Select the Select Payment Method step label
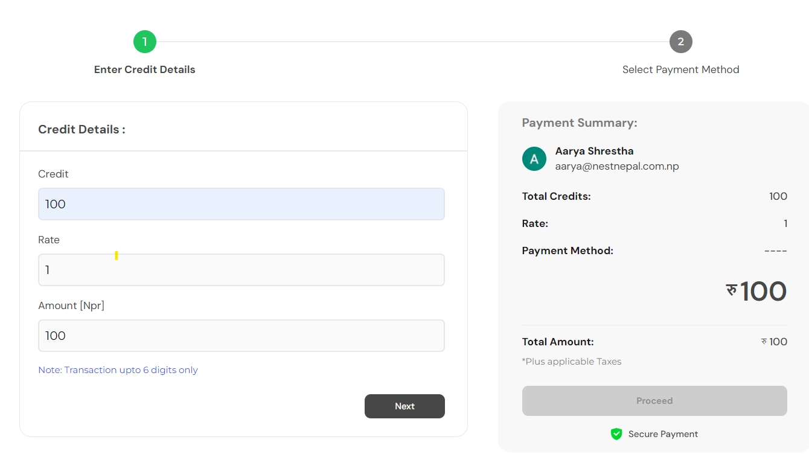 pyautogui.click(x=680, y=69)
